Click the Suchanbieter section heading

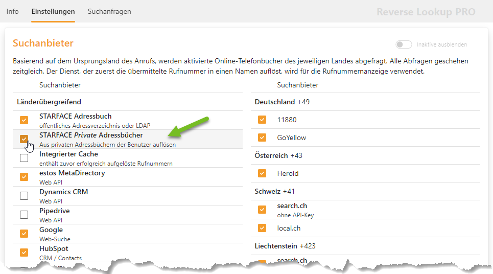(x=43, y=43)
